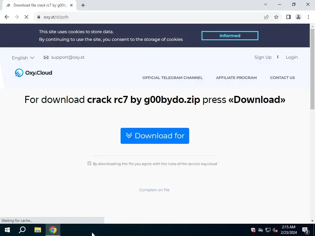
Task: Click the scrollbar down arrow
Action: coord(312,221)
